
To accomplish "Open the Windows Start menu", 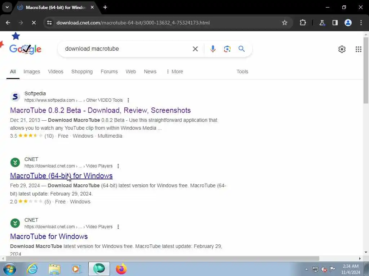I will point(10,269).
